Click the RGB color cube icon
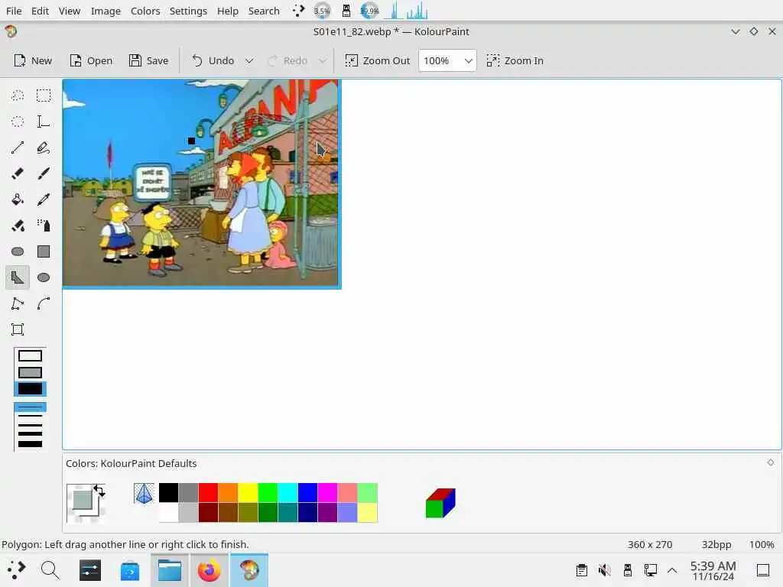This screenshot has width=783, height=587. [440, 503]
